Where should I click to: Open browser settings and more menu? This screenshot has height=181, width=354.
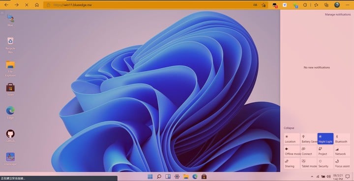pos(348,5)
